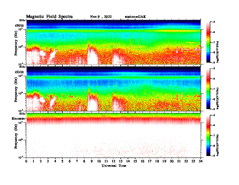Viewport: 239px width, 185px height.
Task: Click hour 24 on the Universal Time axis
Action: pos(201,161)
